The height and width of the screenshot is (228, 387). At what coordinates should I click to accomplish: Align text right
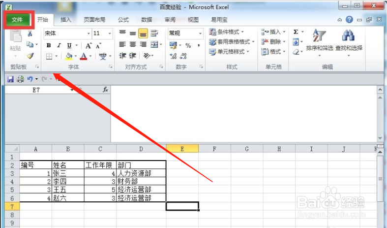pyautogui.click(x=143, y=44)
